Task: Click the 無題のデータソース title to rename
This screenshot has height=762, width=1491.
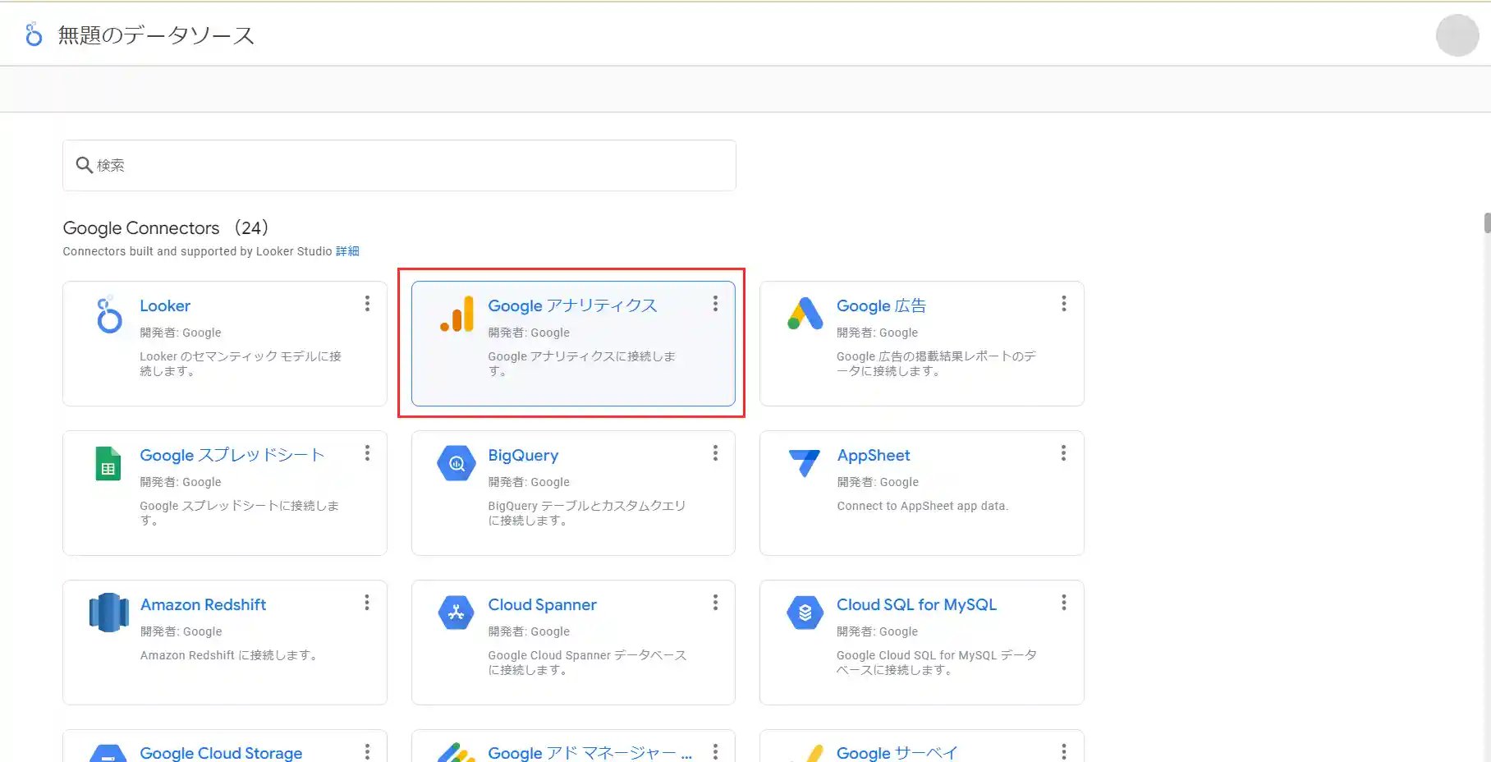Action: 156,35
